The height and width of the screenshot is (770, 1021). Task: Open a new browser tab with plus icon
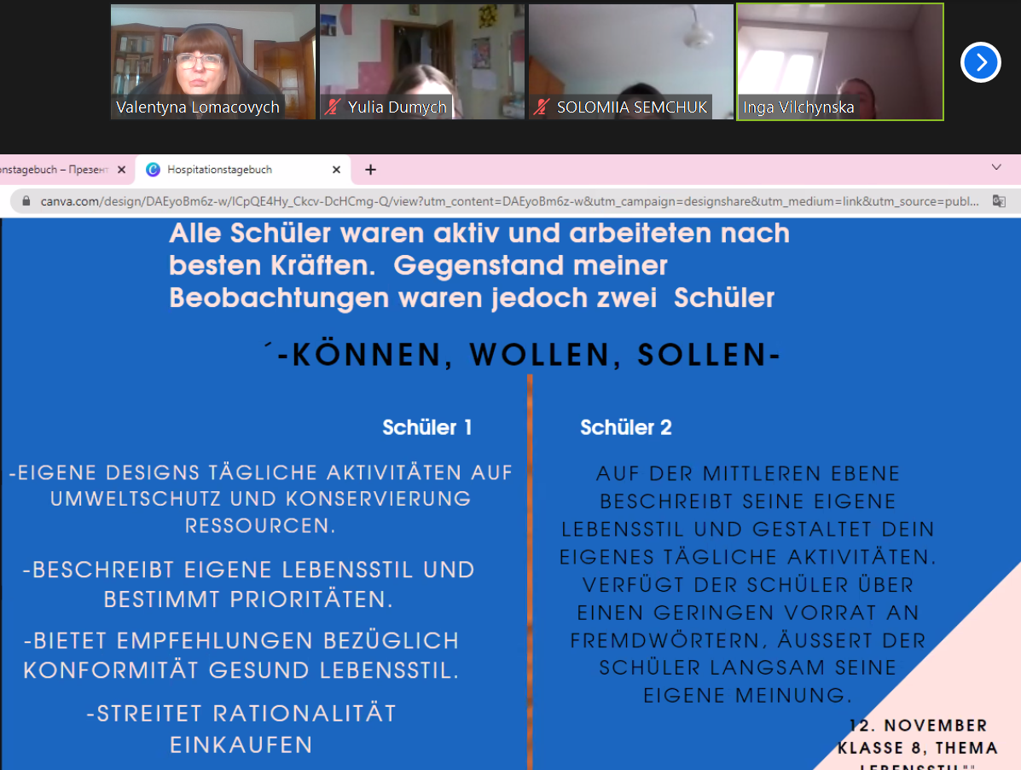pos(370,170)
